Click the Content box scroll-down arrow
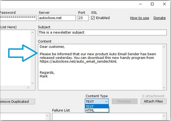171x121 pixels. 164,88
